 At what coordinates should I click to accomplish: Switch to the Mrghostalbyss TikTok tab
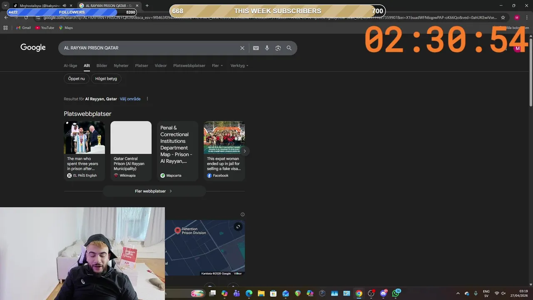[x=40, y=5]
